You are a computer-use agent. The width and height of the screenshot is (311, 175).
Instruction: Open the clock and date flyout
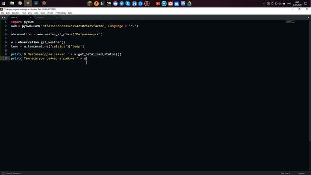point(297,3)
